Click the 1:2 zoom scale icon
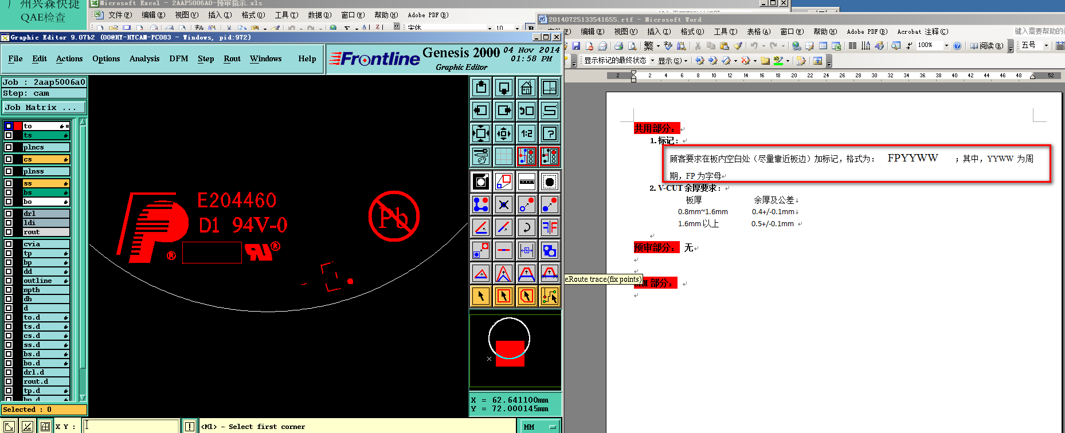This screenshot has width=1065, height=433. [527, 133]
